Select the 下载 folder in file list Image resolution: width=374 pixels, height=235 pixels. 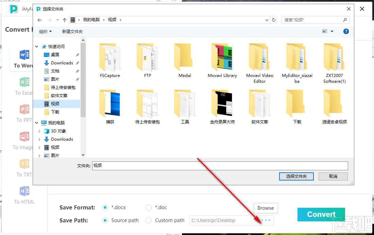[x=297, y=107]
